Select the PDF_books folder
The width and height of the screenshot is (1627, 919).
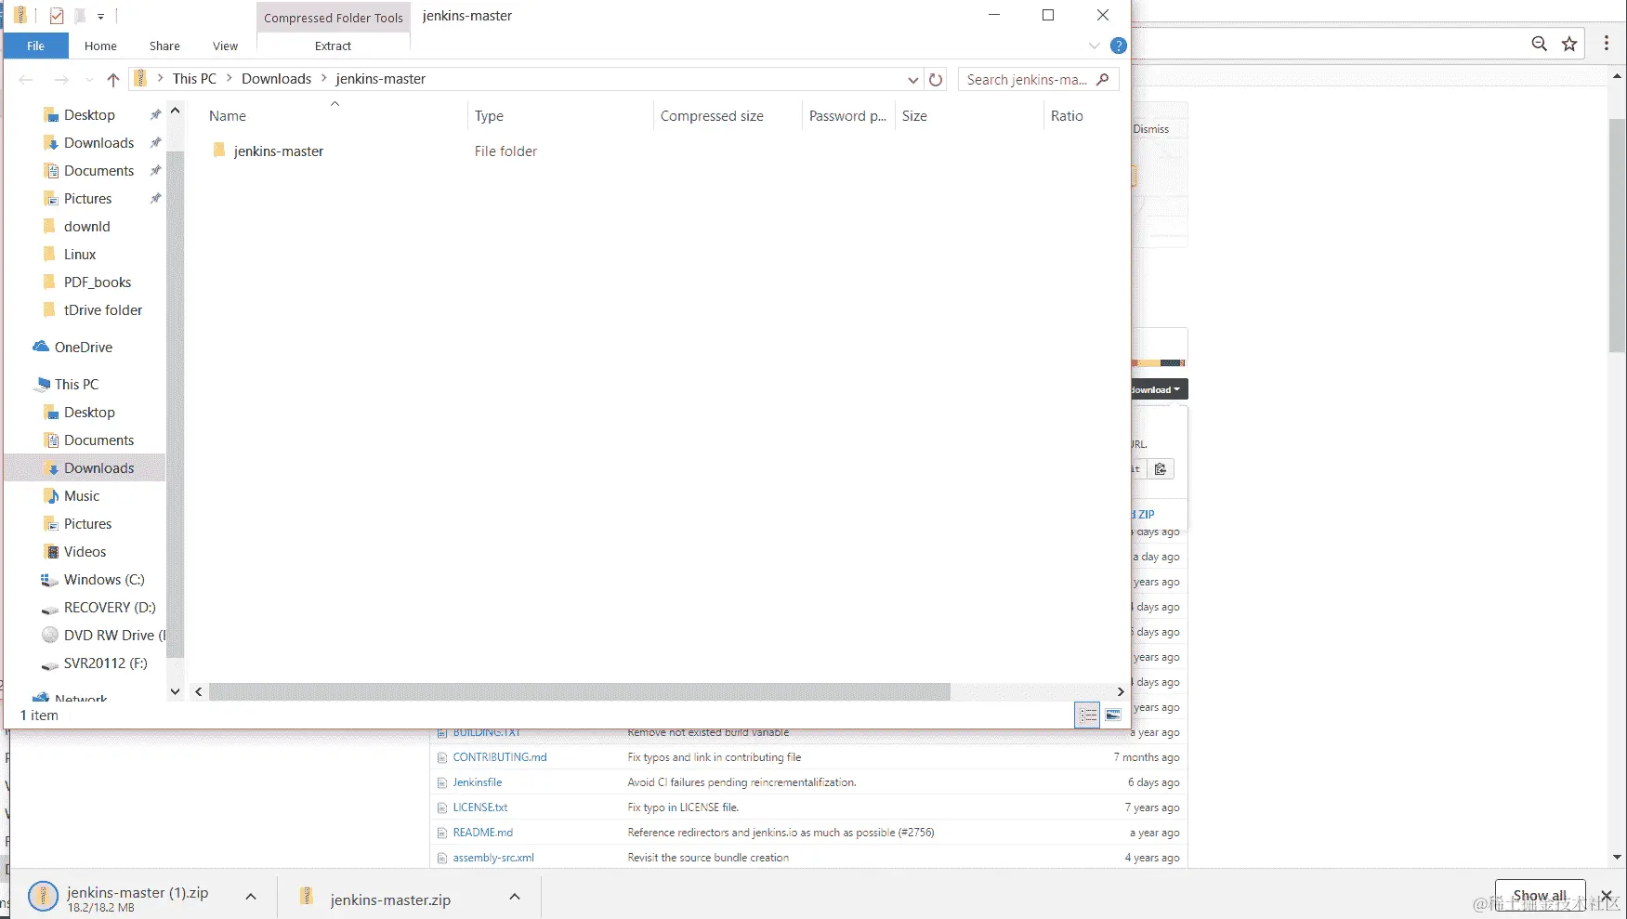98,282
